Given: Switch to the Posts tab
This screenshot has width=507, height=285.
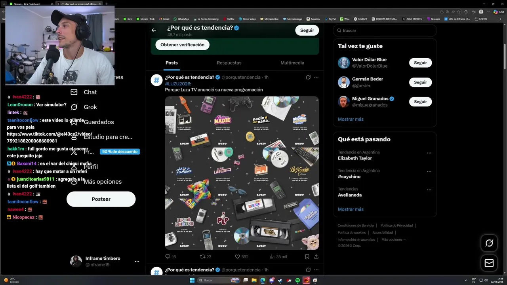Looking at the screenshot, I should 172,63.
